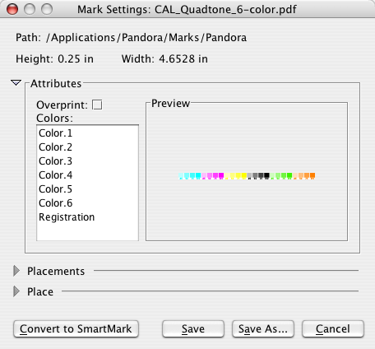Save the mark settings

(193, 328)
